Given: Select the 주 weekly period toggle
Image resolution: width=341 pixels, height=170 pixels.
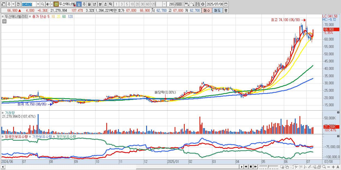Looking at the screenshot, I should [x=84, y=4].
